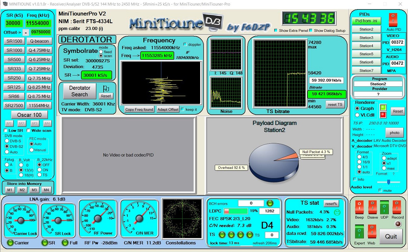408x252 pixels.
Task: Click the Derotator Search button
Action: 80,91
